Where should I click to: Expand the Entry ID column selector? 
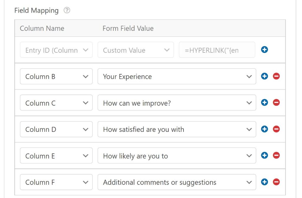[56, 50]
